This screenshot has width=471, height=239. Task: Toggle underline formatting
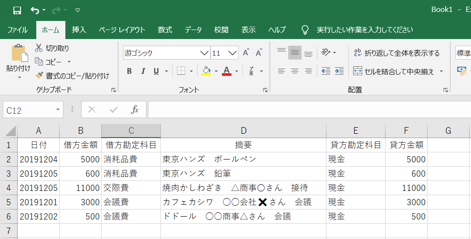[x=156, y=71]
